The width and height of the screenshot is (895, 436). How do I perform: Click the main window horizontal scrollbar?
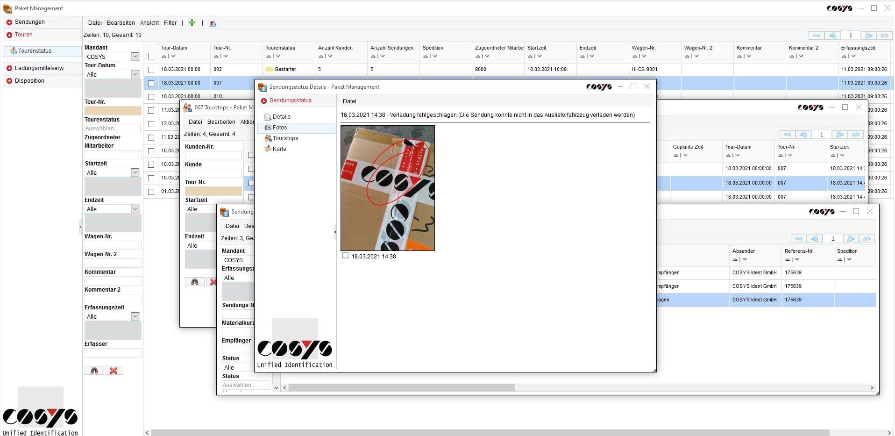(490, 433)
